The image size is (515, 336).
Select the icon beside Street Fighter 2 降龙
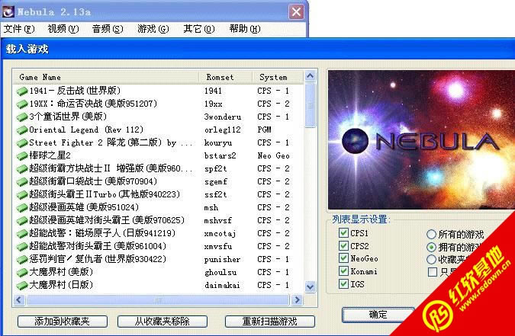pyautogui.click(x=22, y=142)
